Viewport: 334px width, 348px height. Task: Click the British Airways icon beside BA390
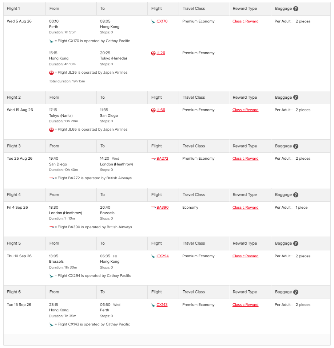[154, 207]
